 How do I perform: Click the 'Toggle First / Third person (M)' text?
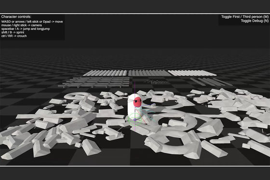(x=245, y=17)
